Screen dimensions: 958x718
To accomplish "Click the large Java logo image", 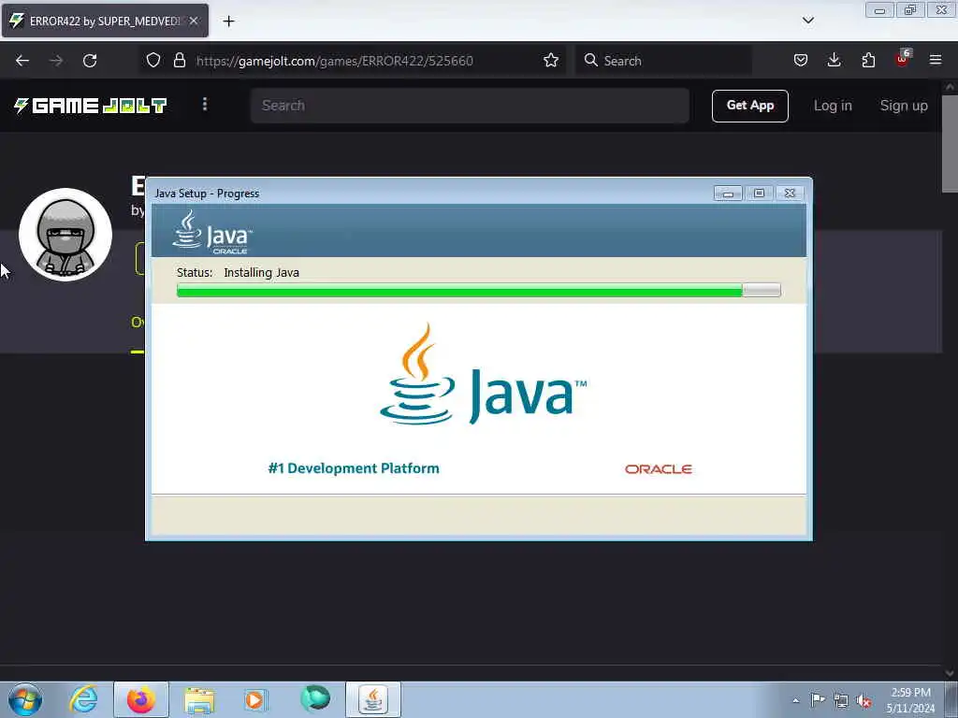I will [484, 374].
